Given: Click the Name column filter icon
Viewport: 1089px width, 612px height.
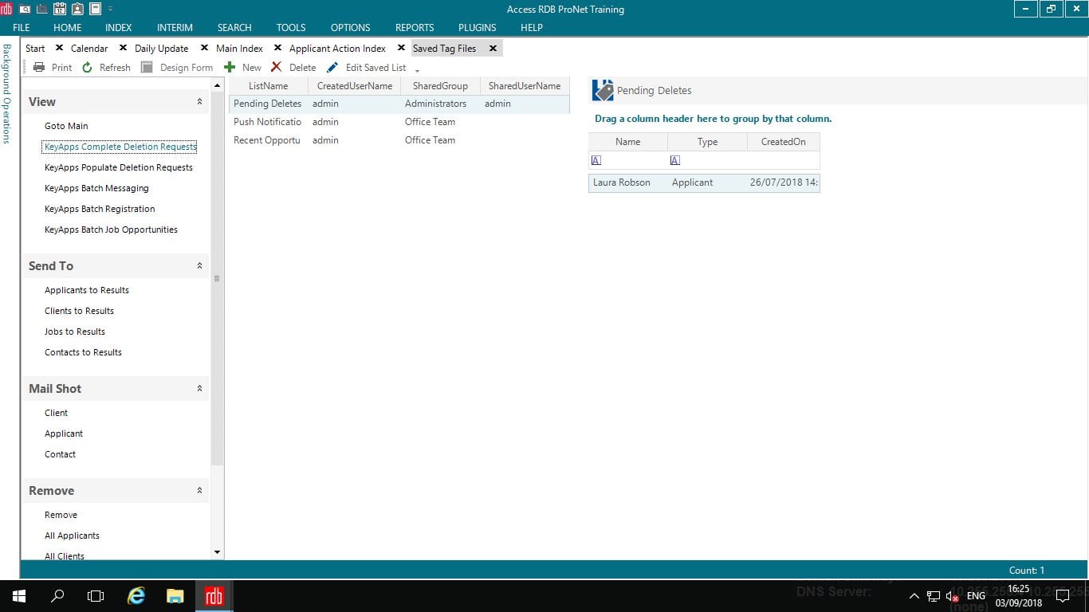Looking at the screenshot, I should (x=596, y=160).
